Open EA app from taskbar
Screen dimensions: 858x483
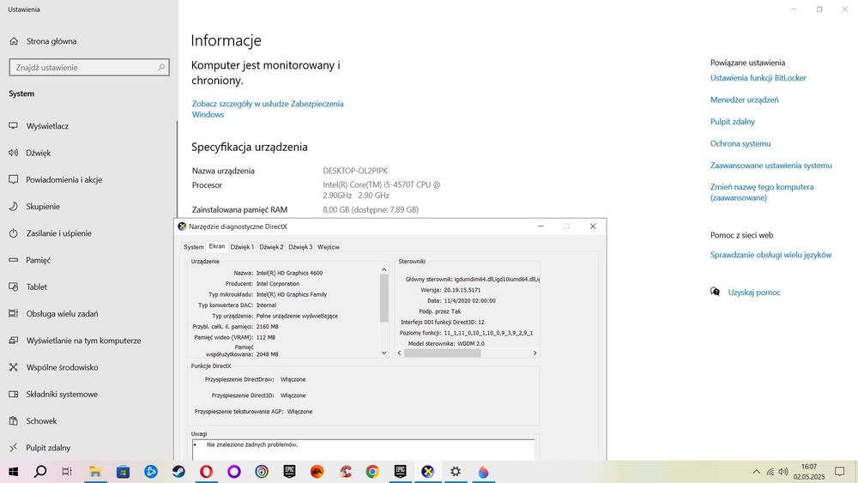coord(317,472)
